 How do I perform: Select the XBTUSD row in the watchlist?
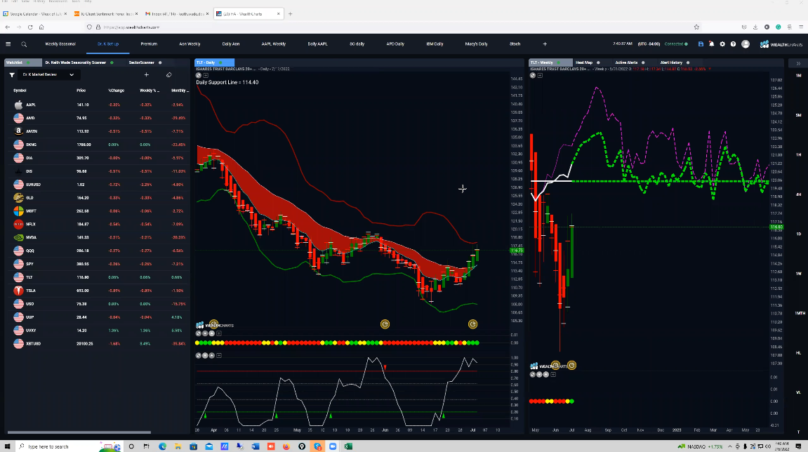(98, 344)
